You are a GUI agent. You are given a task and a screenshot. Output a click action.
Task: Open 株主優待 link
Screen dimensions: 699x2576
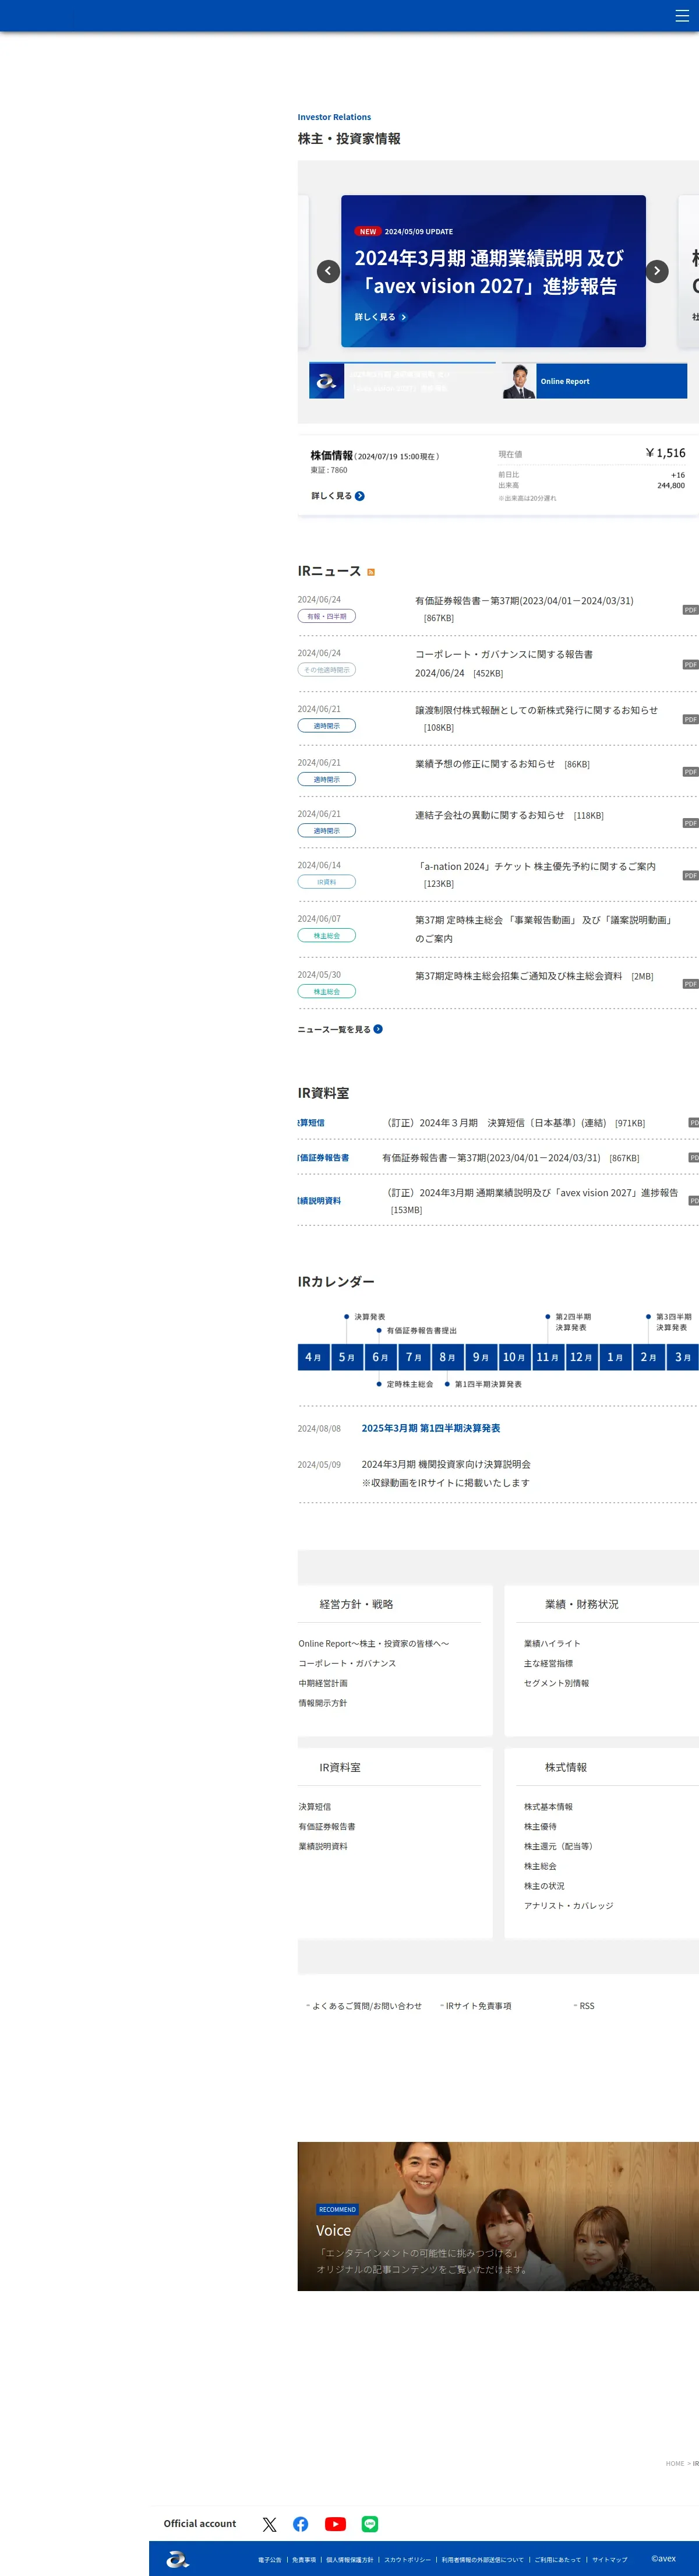pyautogui.click(x=541, y=1827)
